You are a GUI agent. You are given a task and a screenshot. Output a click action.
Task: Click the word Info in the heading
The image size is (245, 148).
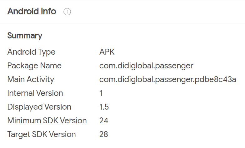coord(48,11)
